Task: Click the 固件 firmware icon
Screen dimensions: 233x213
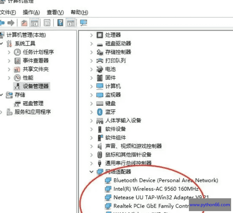Action: [100, 78]
